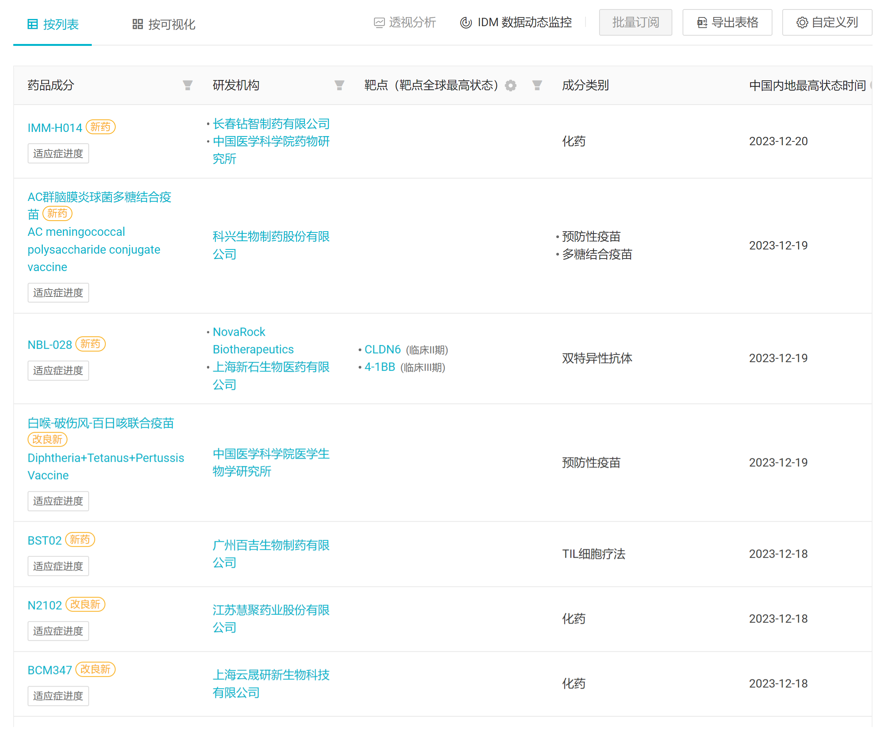Switch to 按可视化 tab
Viewport: 879px width, 737px height.
point(164,24)
